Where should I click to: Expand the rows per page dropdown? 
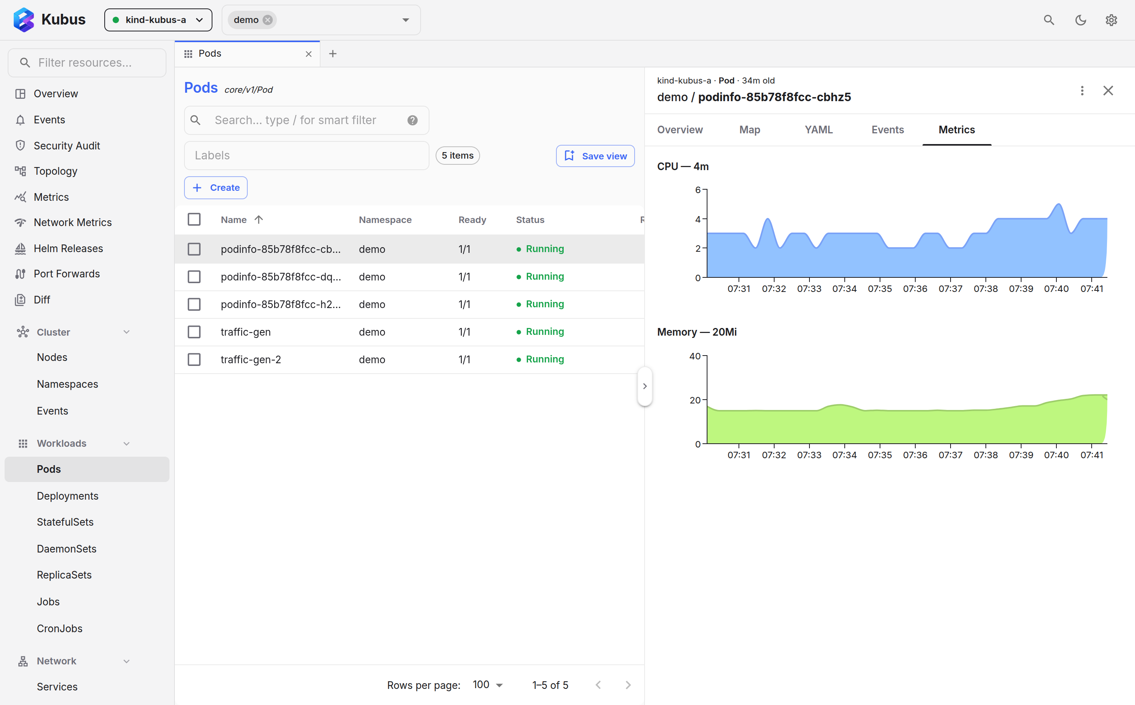488,684
